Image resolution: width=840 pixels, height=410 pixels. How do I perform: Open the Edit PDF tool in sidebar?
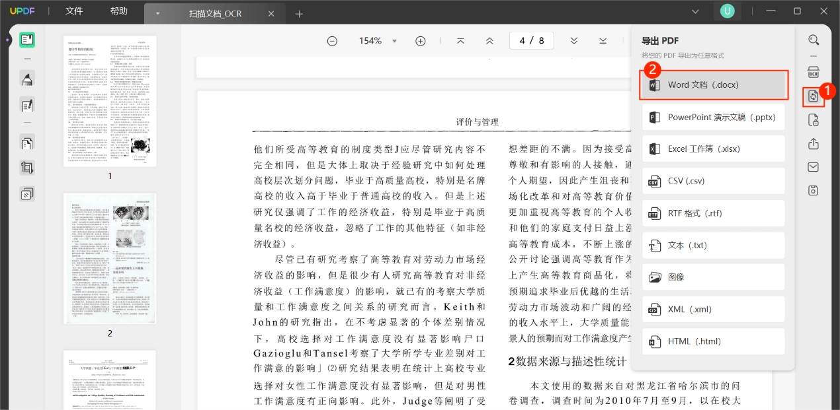coord(27,105)
